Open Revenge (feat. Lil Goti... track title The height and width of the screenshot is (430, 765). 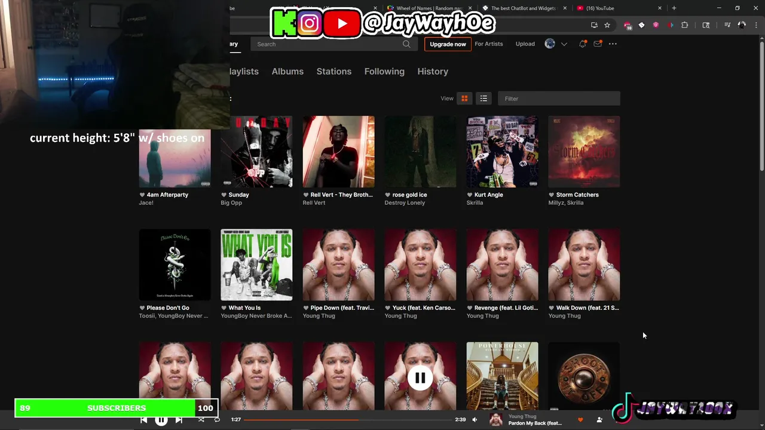click(x=506, y=308)
